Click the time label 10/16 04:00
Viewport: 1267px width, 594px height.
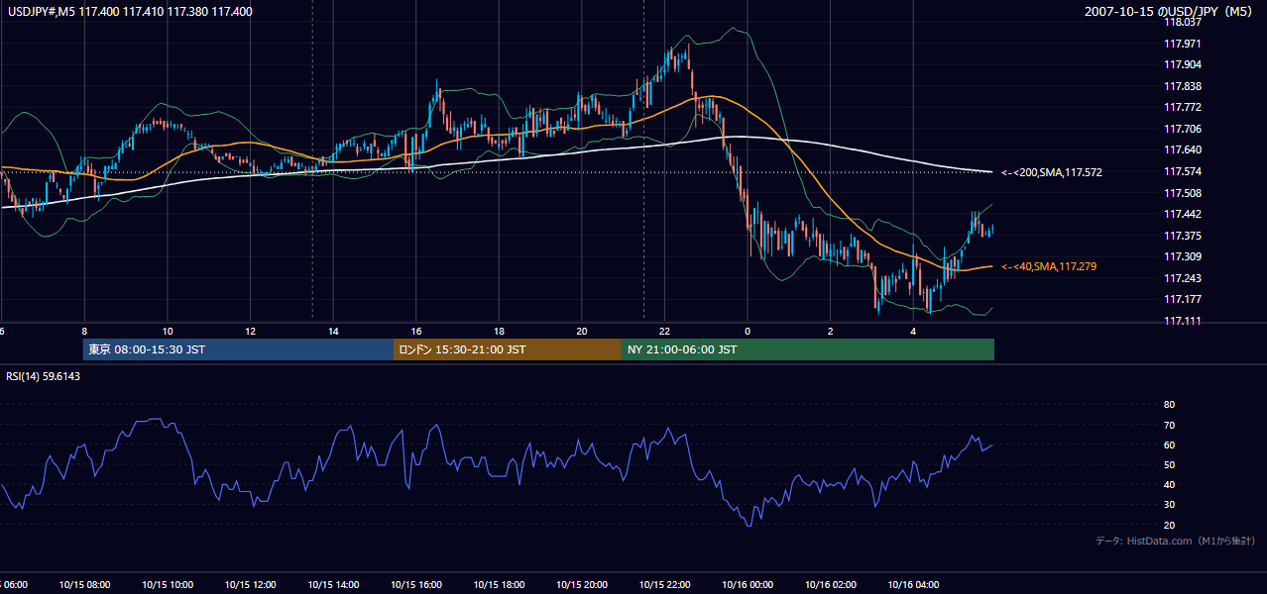913,584
